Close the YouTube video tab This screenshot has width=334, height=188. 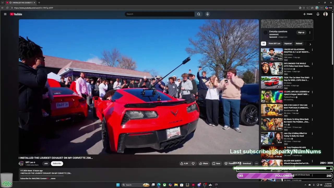point(34,3)
